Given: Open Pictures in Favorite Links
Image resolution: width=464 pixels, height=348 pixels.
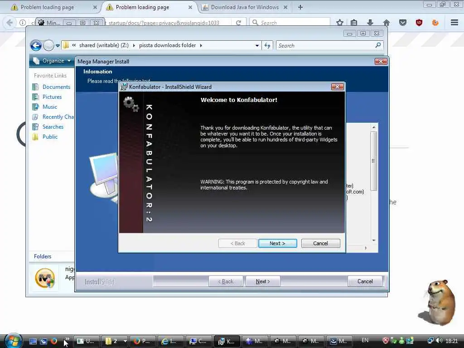Looking at the screenshot, I should [x=52, y=97].
